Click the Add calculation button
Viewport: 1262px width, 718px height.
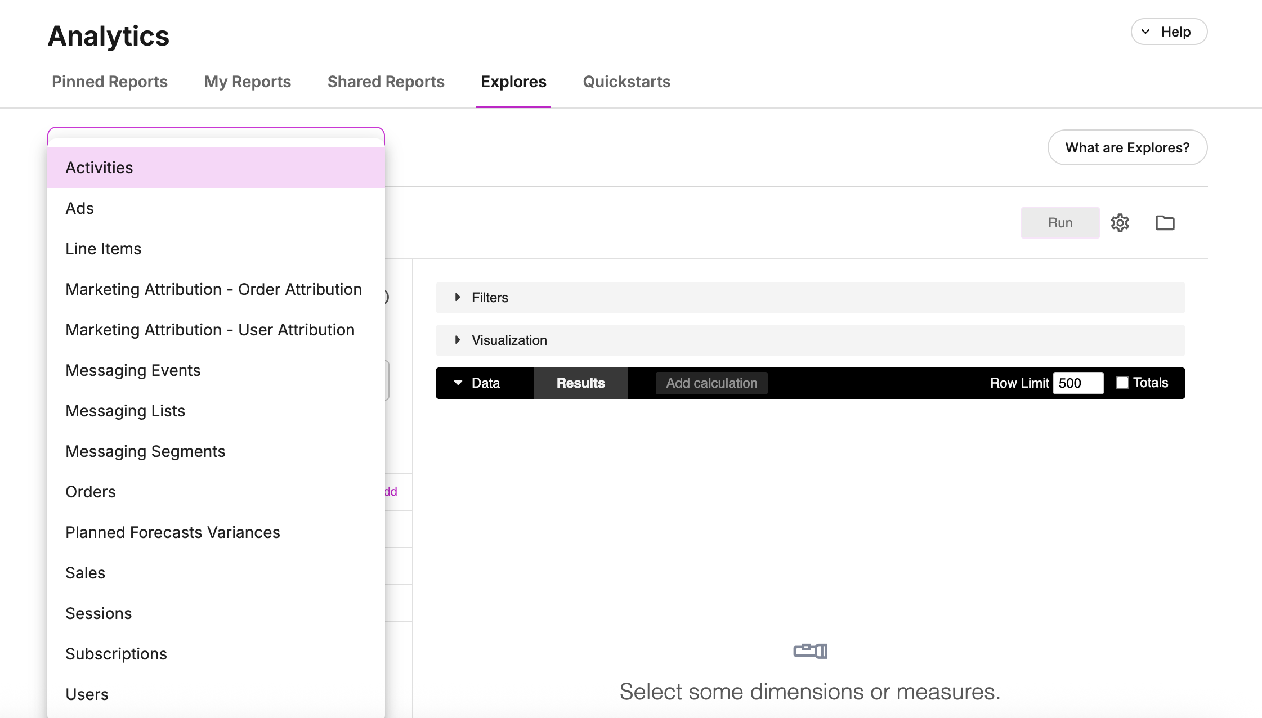pos(711,383)
